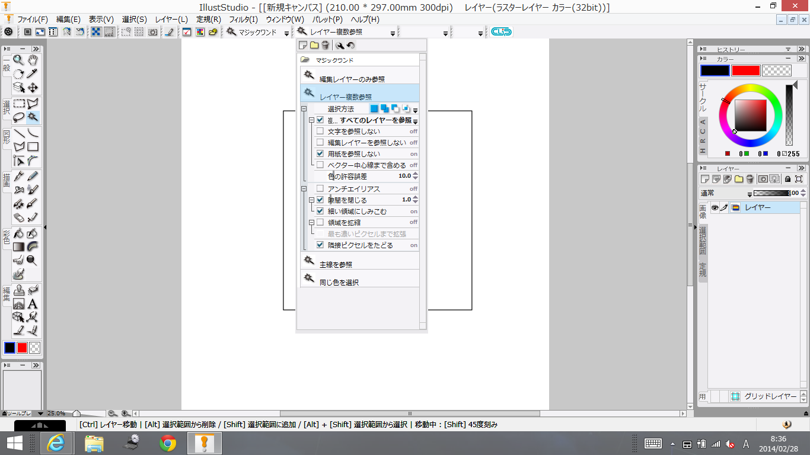
Task: Open the レイヤー(L) menu
Action: (x=171, y=19)
